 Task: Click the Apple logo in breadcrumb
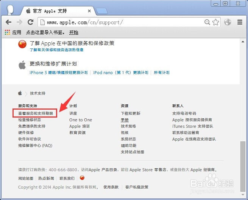[x=20, y=93]
